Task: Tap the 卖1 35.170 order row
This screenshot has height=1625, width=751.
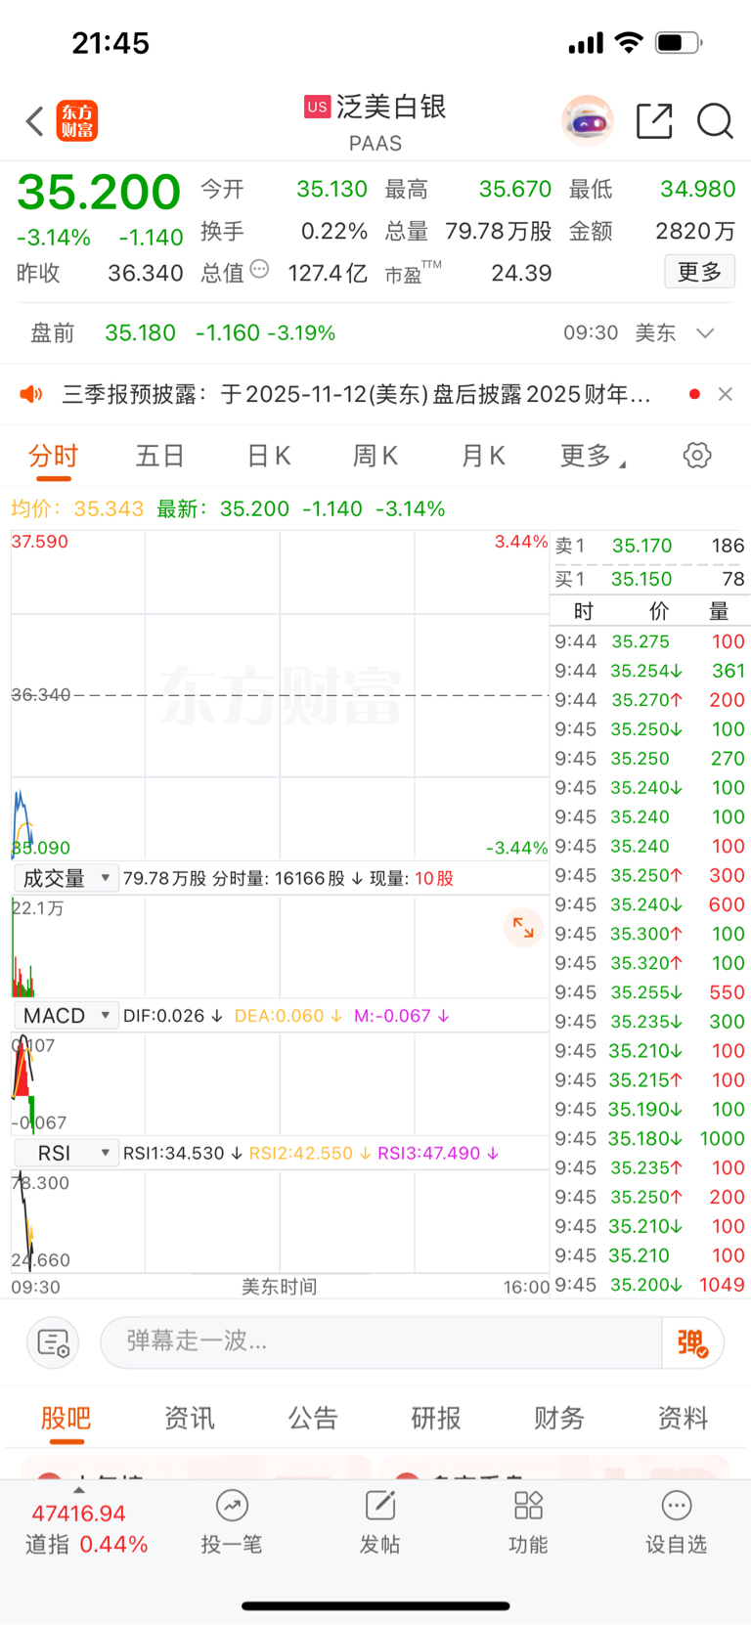Action: 649,546
